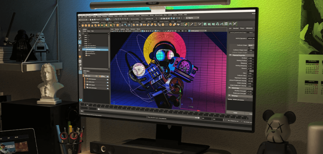
Task: Click the Move tool in left toolbox
Action: pyautogui.click(x=80, y=42)
